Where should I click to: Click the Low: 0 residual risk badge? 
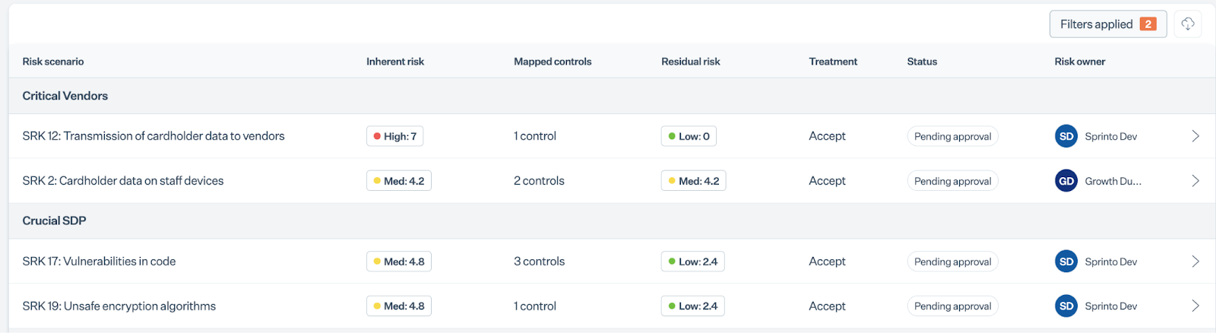[x=689, y=136]
